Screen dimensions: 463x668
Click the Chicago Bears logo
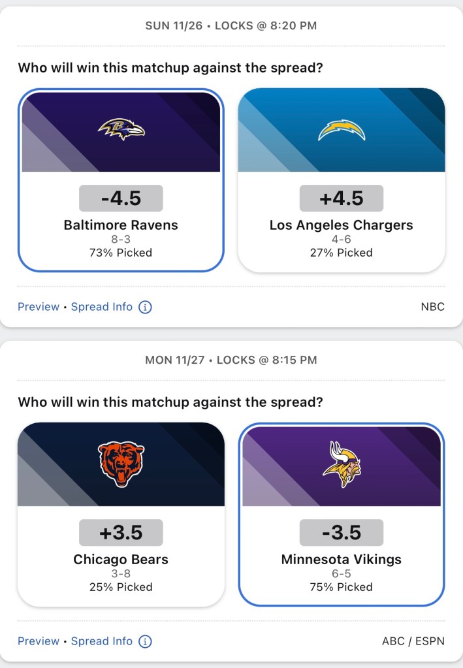click(x=121, y=464)
